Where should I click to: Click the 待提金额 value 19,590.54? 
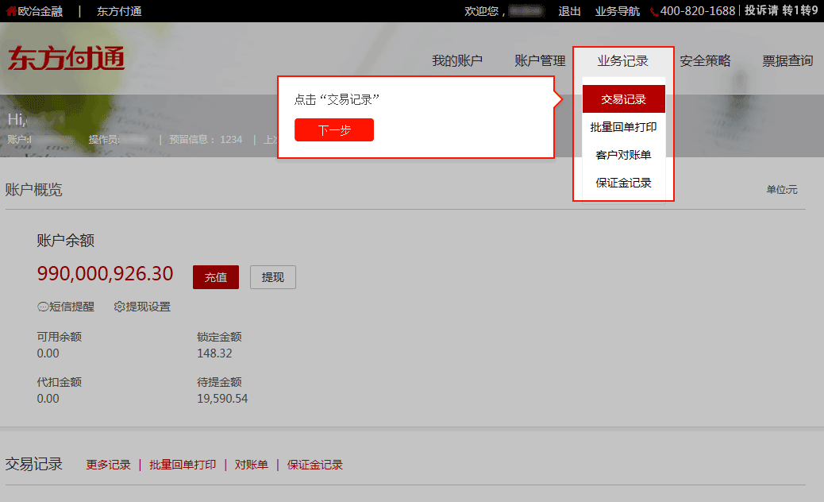pos(222,399)
